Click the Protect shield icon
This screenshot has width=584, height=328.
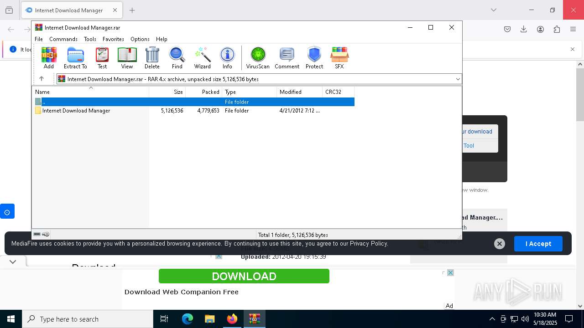314,58
